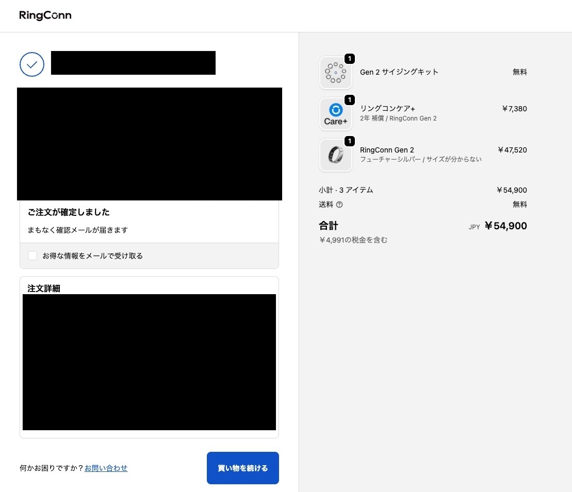Screen dimensions: 572x492
Task: Open the Gen 2 sizing kit thumbnail
Action: point(336,73)
